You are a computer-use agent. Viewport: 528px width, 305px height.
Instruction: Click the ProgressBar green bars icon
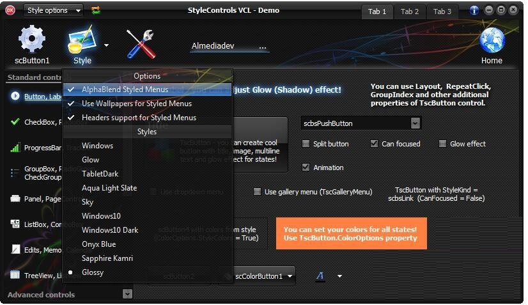point(15,147)
